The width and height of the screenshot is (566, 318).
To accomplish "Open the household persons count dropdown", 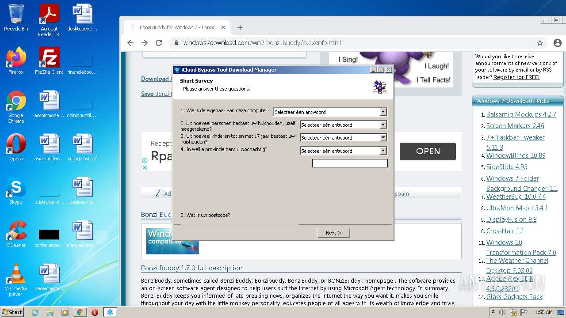I will pos(344,125).
